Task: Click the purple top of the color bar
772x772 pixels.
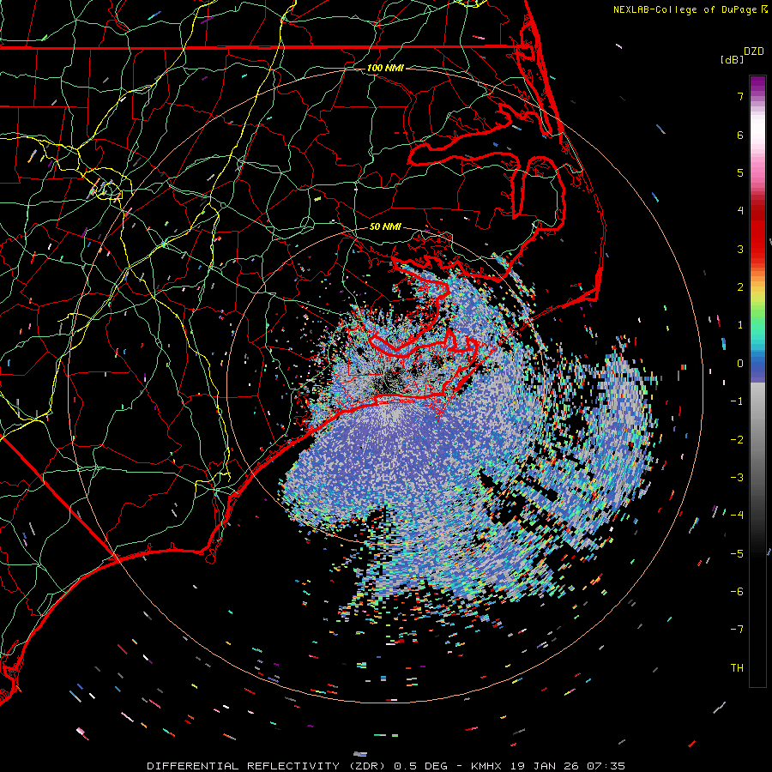Action: point(757,84)
